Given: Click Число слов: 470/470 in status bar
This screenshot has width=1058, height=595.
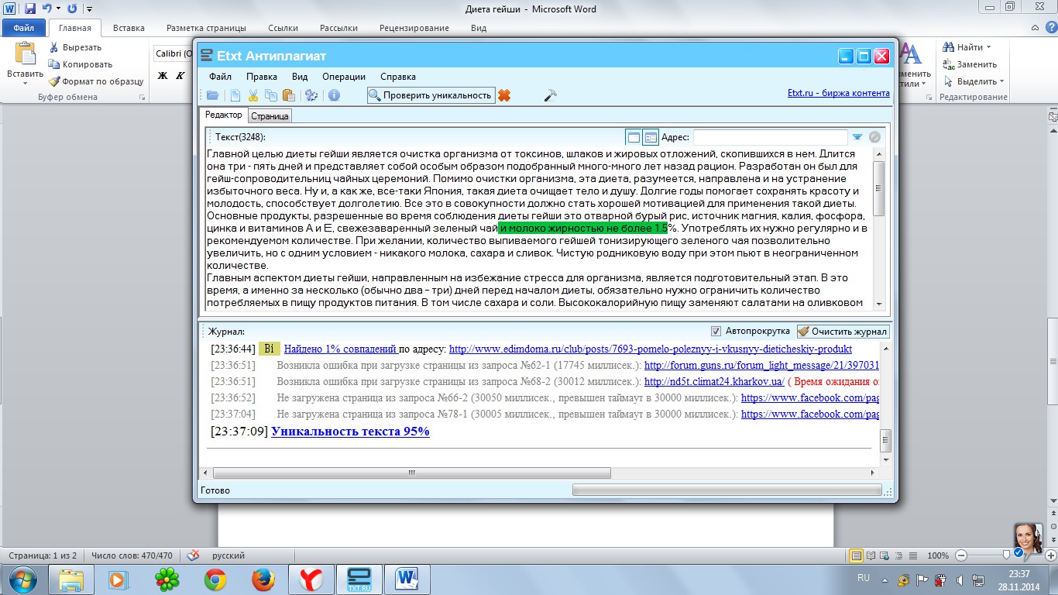Looking at the screenshot, I should click(x=132, y=555).
